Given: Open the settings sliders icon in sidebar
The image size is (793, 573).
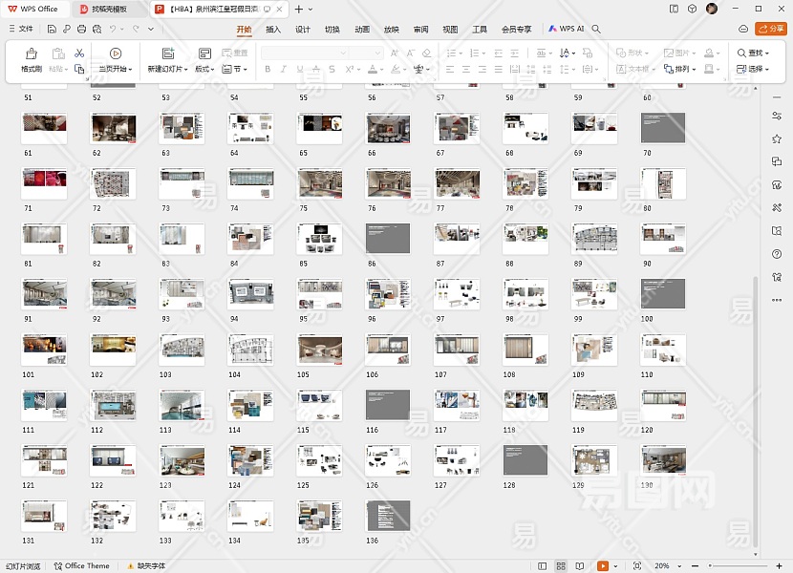Looking at the screenshot, I should click(777, 116).
